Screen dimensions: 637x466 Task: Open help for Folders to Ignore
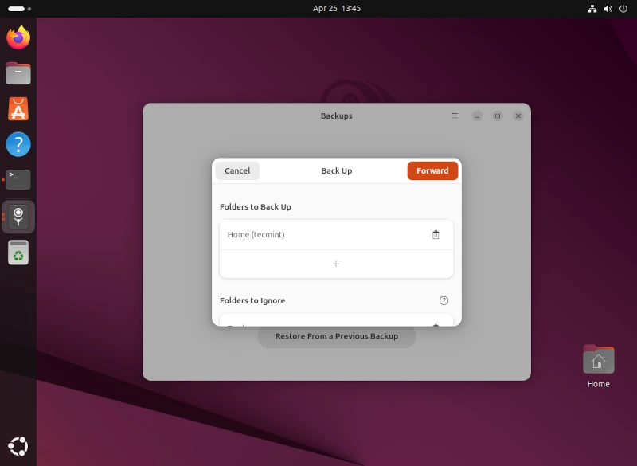click(x=444, y=300)
